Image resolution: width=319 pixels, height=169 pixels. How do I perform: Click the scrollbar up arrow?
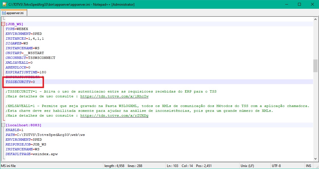coord(315,19)
